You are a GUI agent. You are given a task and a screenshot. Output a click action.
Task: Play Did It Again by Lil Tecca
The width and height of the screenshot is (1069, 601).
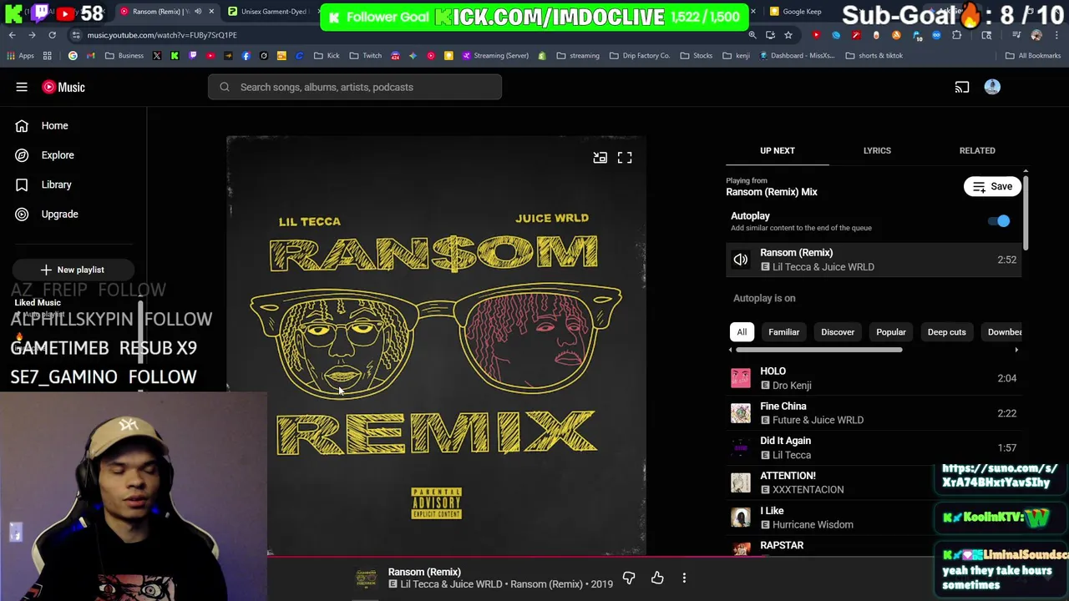pyautogui.click(x=874, y=448)
